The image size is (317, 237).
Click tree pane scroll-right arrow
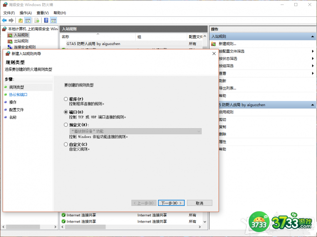tap(55, 227)
